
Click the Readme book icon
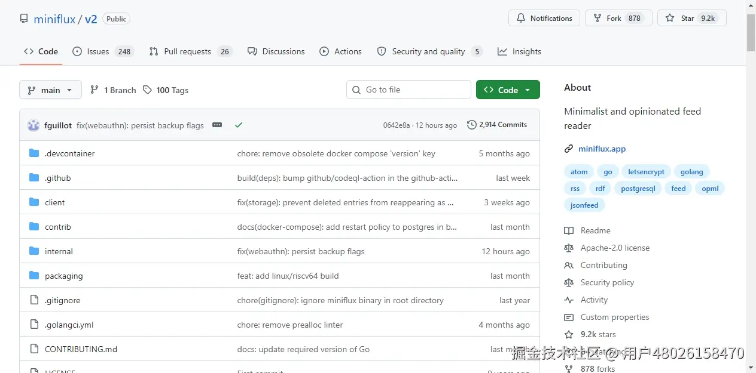pos(569,230)
